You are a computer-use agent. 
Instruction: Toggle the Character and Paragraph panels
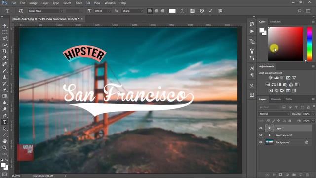tap(192, 11)
